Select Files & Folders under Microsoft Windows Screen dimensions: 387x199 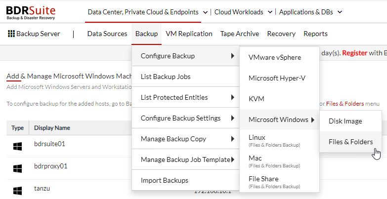coord(351,142)
